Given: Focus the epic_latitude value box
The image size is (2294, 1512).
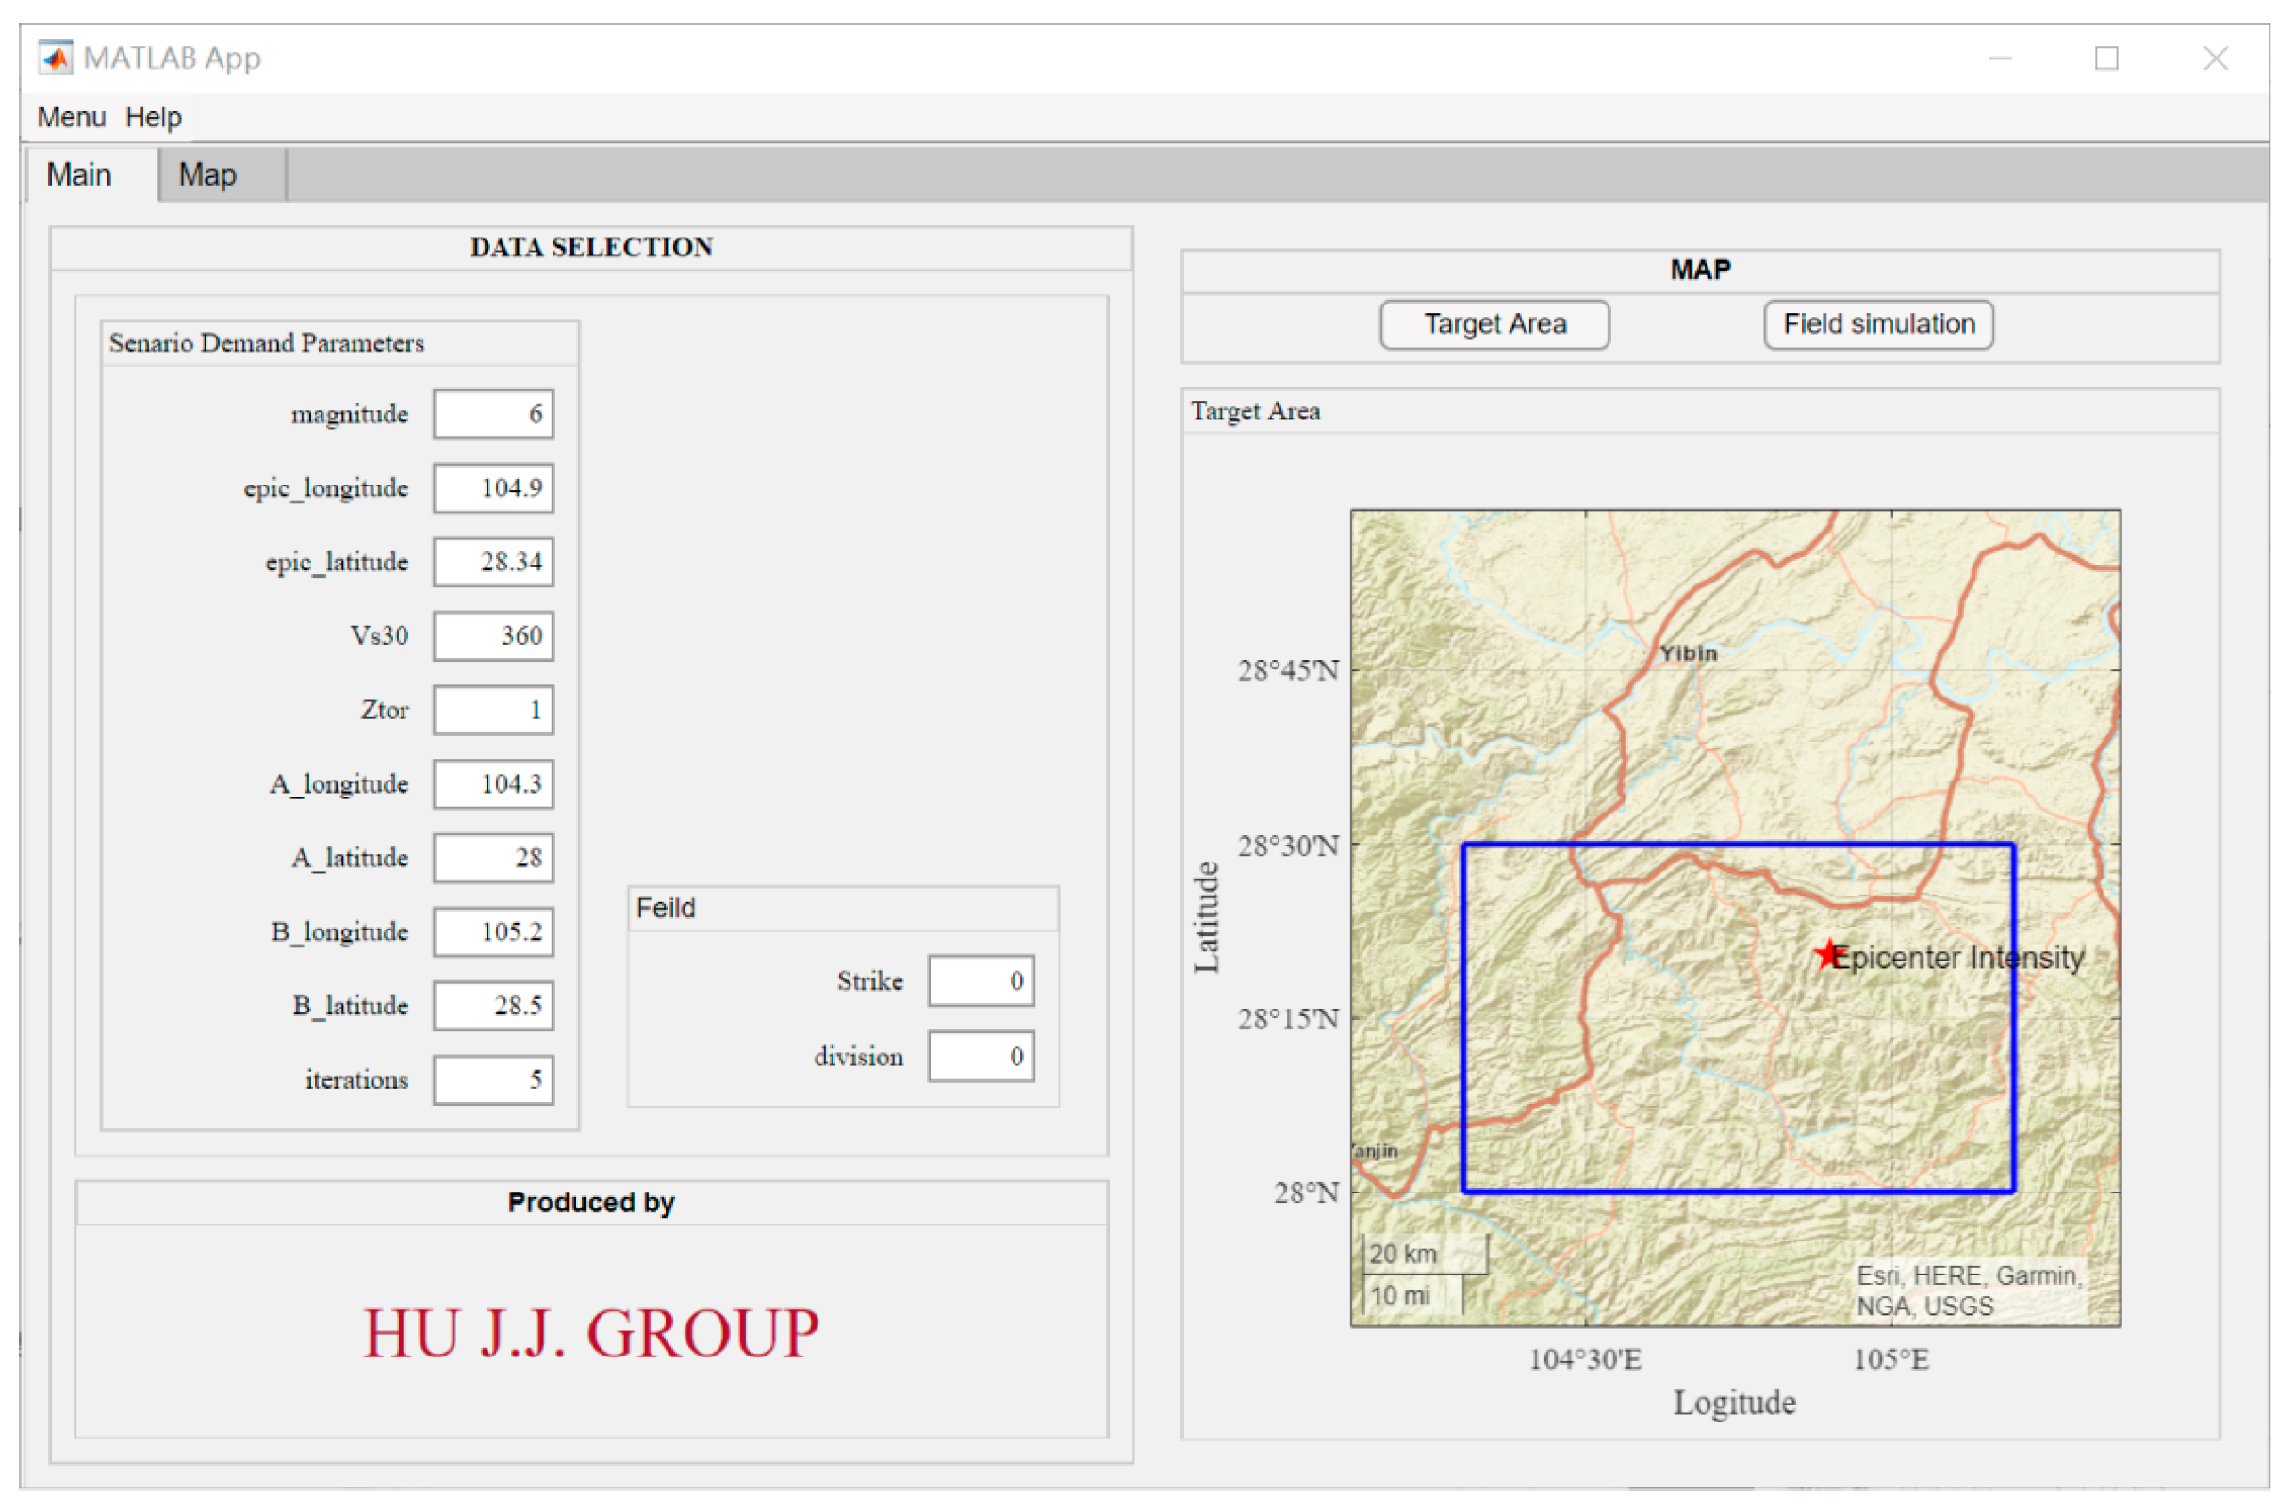Looking at the screenshot, I should [x=493, y=562].
